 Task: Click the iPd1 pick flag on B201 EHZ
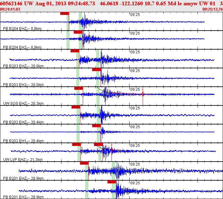(84, 163)
